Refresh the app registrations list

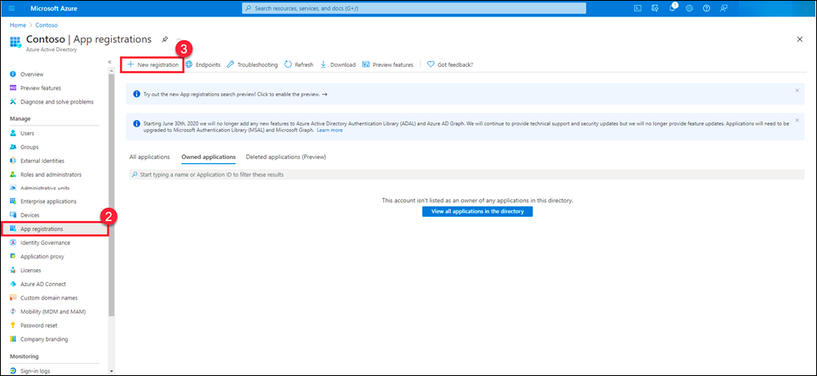[x=298, y=64]
